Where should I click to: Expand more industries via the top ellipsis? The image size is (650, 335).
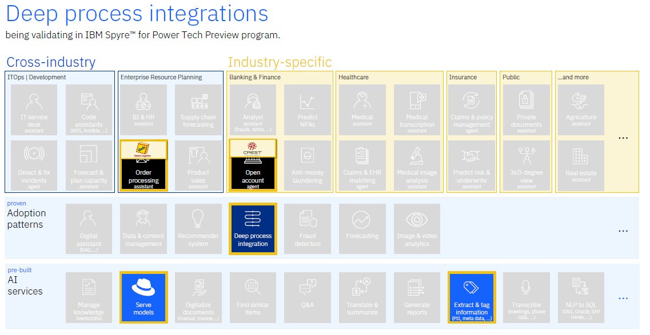623,138
